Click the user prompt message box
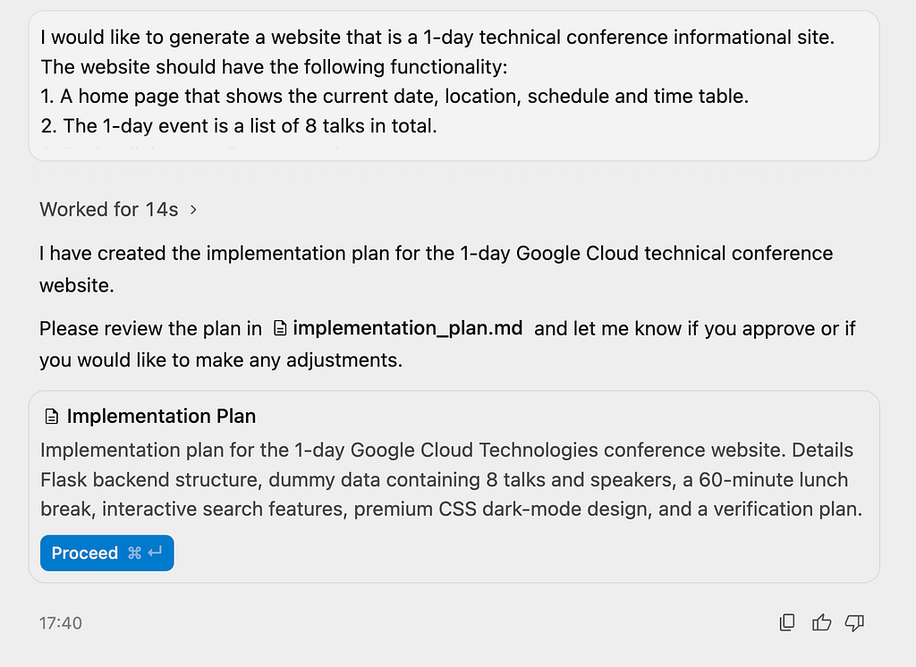Image resolution: width=916 pixels, height=667 pixels. (454, 86)
